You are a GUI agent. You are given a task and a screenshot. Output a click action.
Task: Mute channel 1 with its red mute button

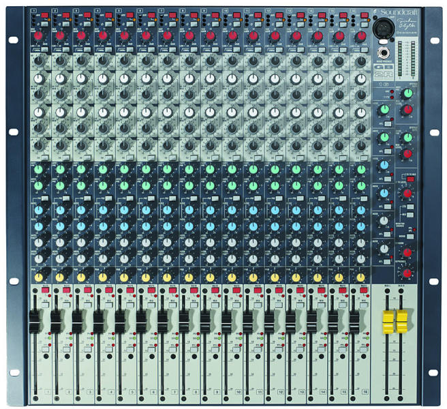[45, 290]
